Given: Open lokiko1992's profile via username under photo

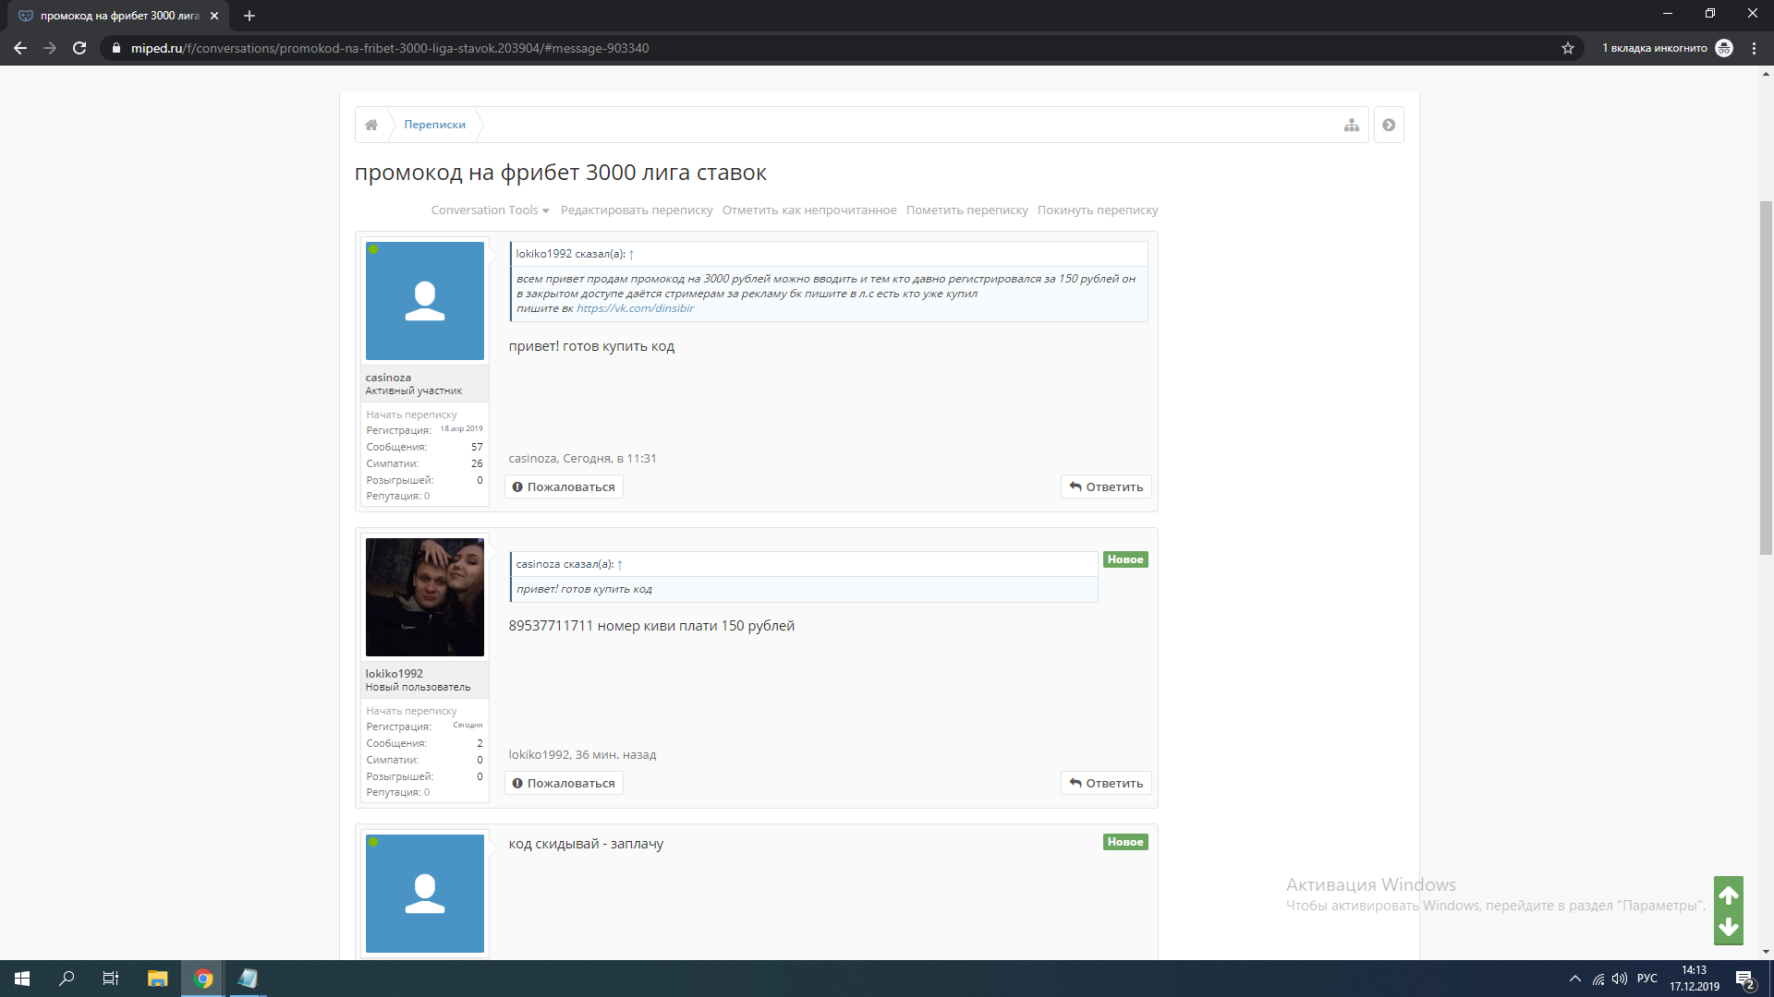Looking at the screenshot, I should point(394,674).
